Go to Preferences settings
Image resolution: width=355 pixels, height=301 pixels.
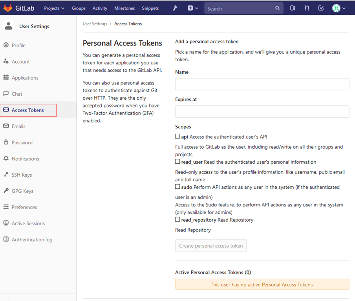24,207
